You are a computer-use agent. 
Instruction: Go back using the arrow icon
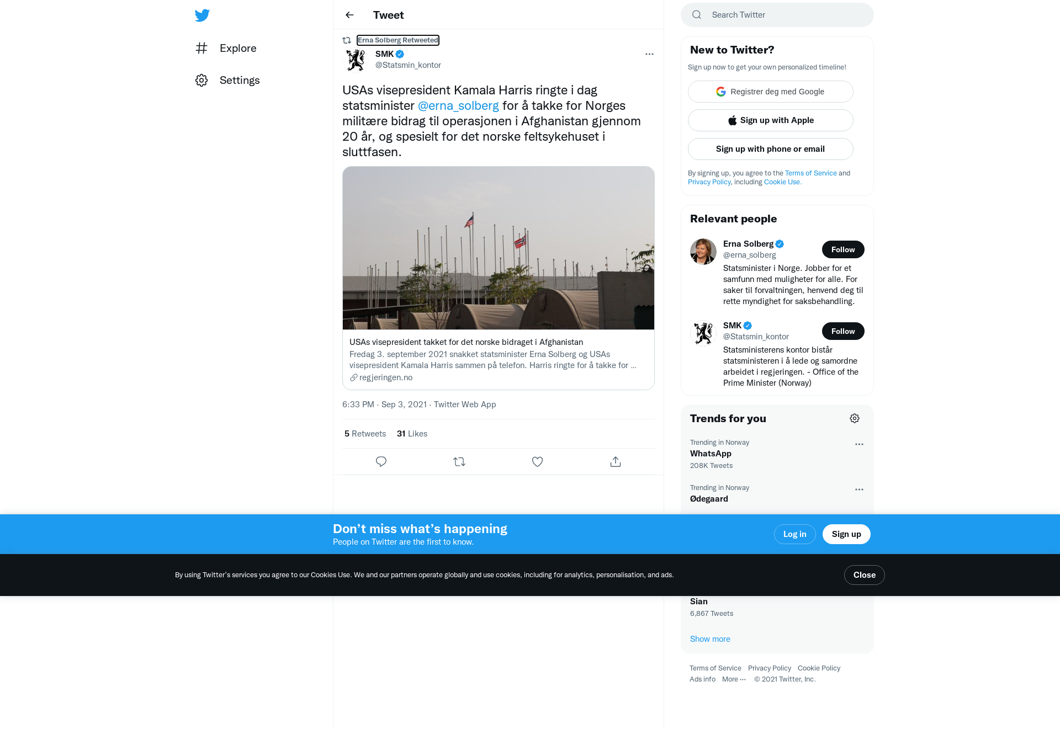click(349, 15)
